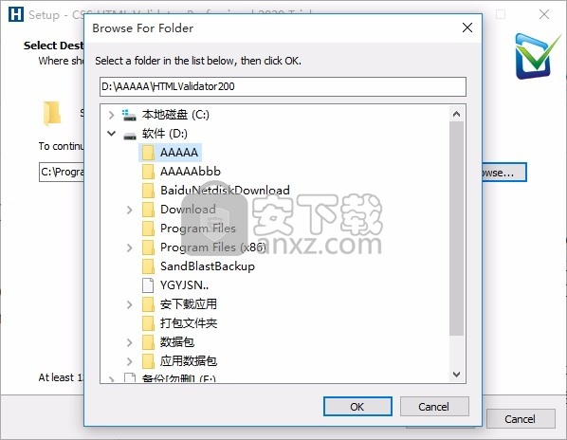Click the scrollbar down arrow in folder list
The height and width of the screenshot is (440, 567).
pos(456,375)
